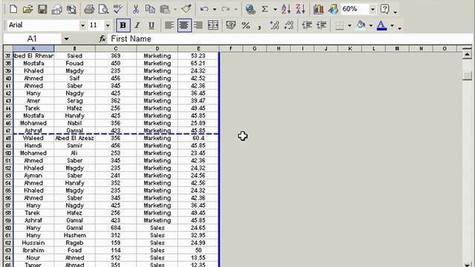Select row 48 header

[x=8, y=138]
